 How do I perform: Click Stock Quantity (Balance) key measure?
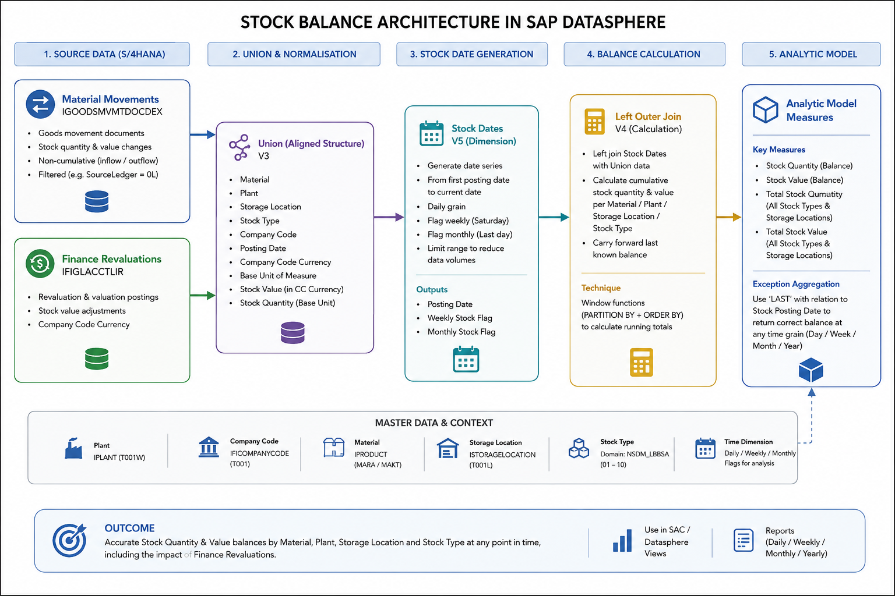point(809,166)
